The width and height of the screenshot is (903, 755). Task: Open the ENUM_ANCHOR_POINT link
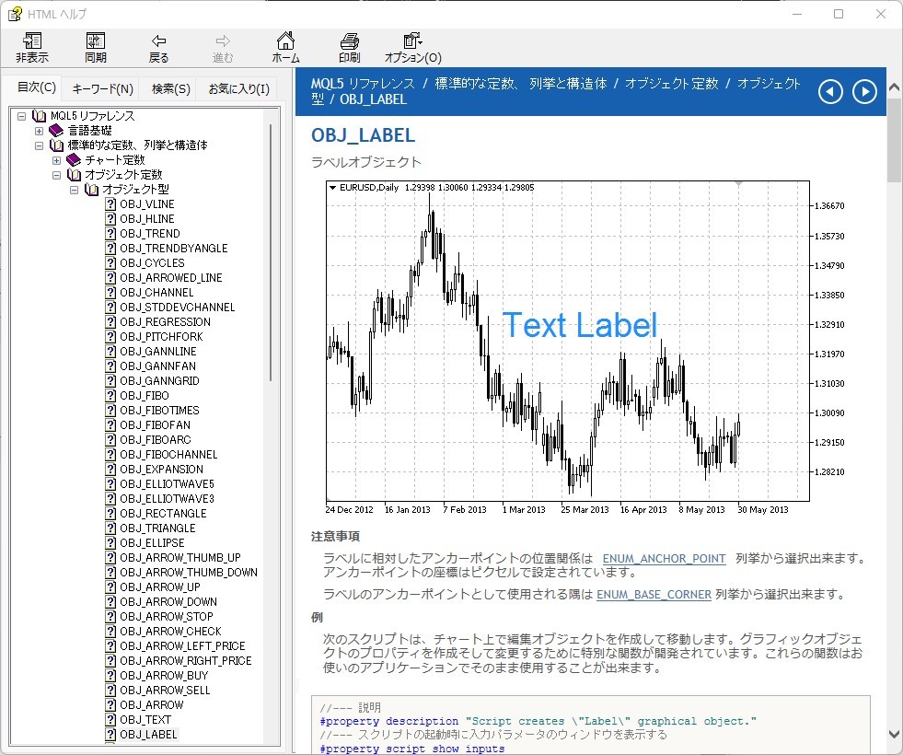pyautogui.click(x=663, y=556)
